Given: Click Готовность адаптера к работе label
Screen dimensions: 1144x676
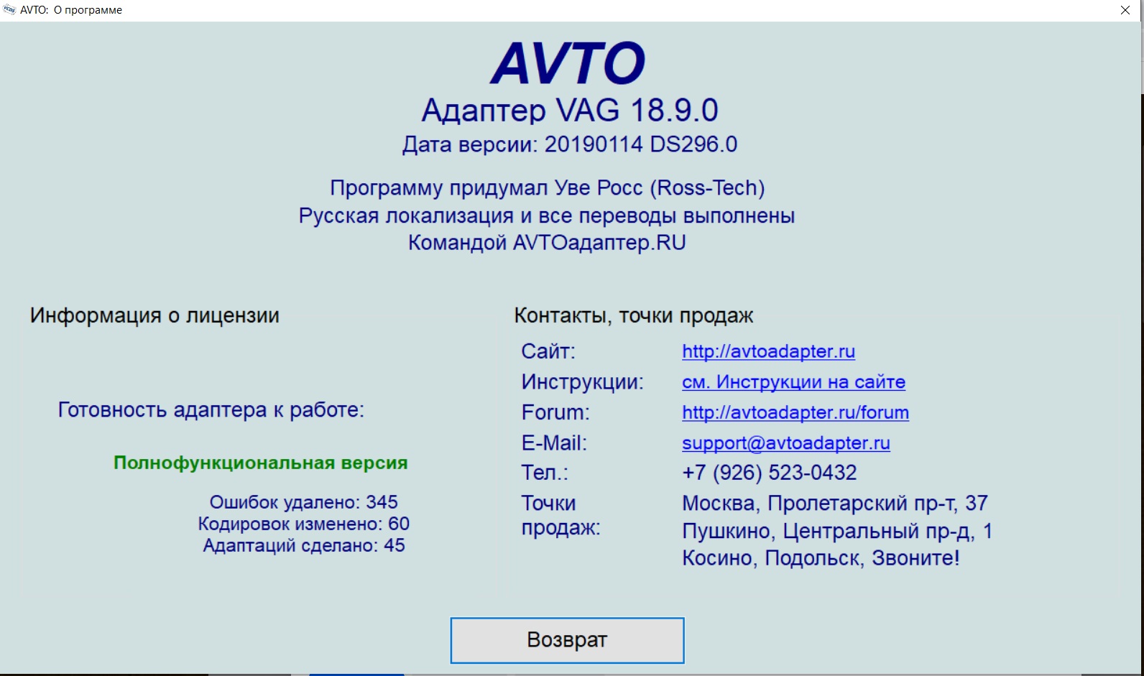Looking at the screenshot, I should (x=211, y=410).
